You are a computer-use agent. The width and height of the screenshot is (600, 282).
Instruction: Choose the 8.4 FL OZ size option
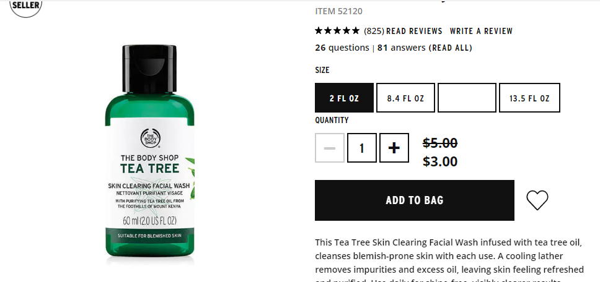tap(405, 98)
